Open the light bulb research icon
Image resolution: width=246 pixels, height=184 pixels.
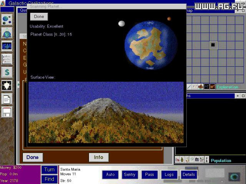7,85
